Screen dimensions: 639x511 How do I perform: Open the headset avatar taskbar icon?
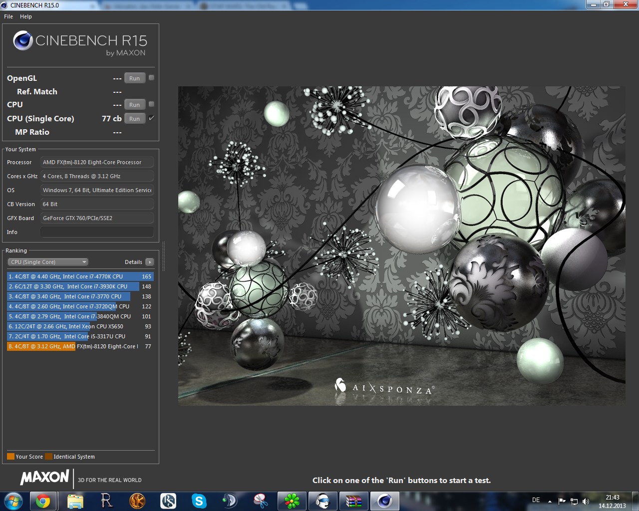pos(323,501)
